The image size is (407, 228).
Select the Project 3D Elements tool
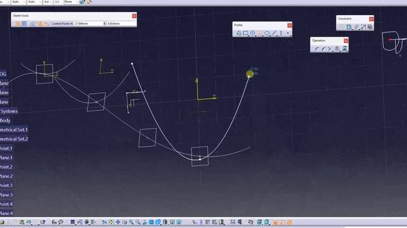345,49
